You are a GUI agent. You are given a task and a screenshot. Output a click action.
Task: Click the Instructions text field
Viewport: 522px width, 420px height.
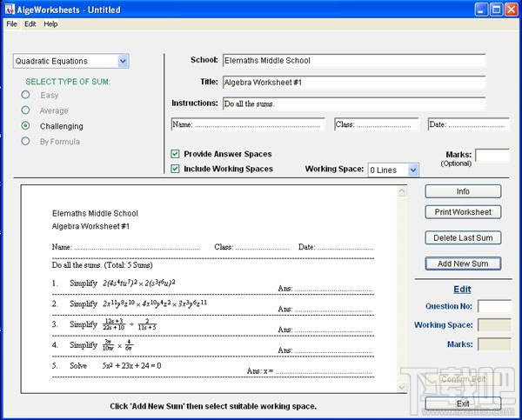point(353,103)
